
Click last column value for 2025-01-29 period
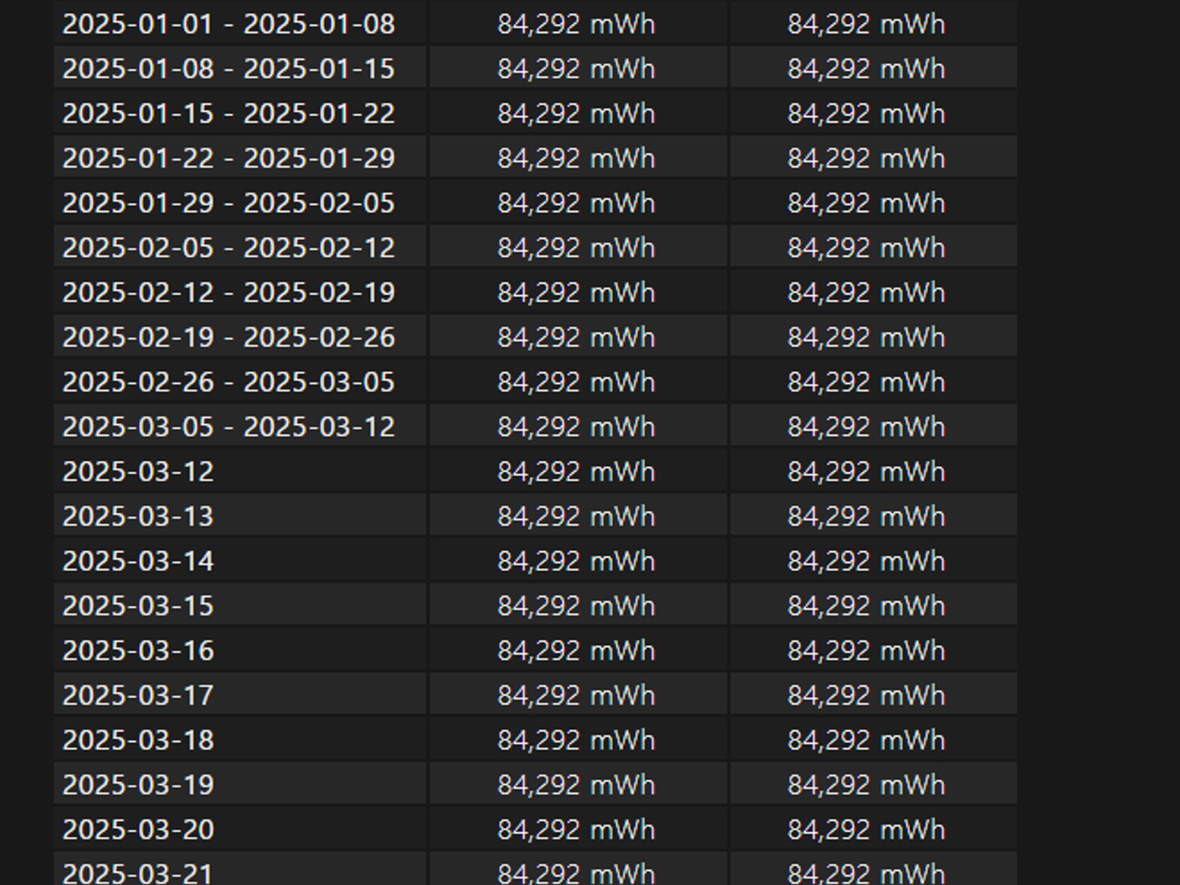[x=867, y=203]
